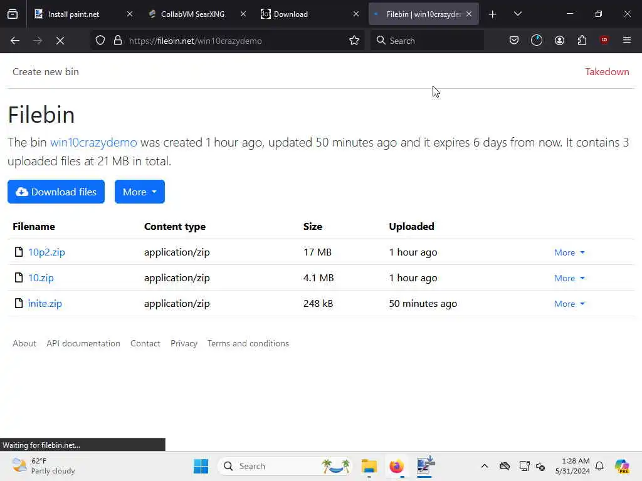Click the Contact footer link
642x481 pixels.
pyautogui.click(x=145, y=343)
